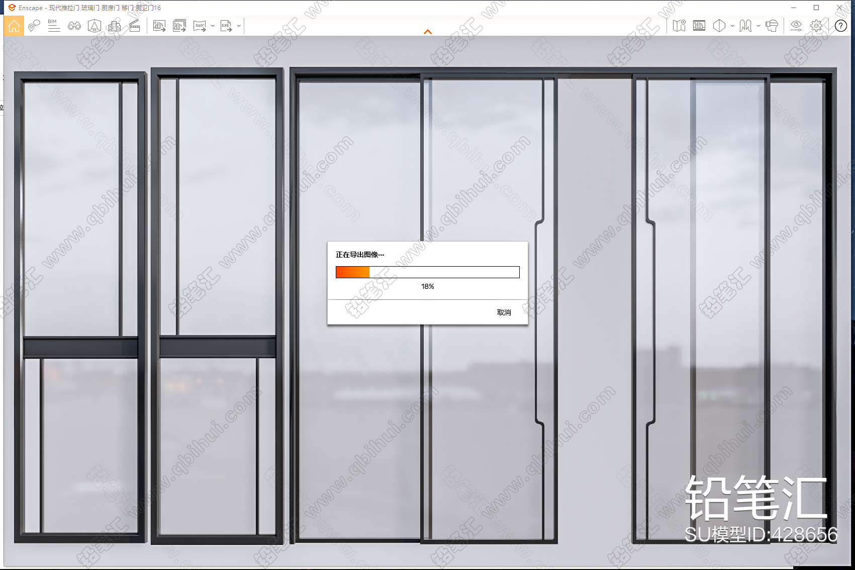Viewport: 855px width, 570px height.
Task: Click the EXE standalone export icon
Action: (x=226, y=26)
